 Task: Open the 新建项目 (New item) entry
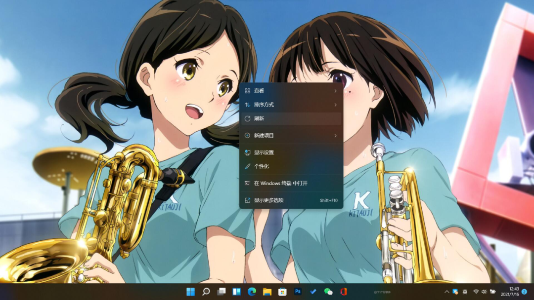click(x=291, y=135)
